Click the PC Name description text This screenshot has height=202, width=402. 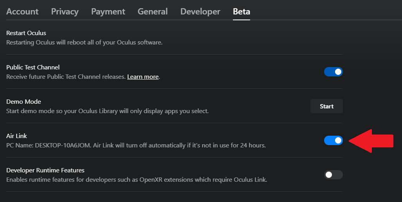pos(136,145)
